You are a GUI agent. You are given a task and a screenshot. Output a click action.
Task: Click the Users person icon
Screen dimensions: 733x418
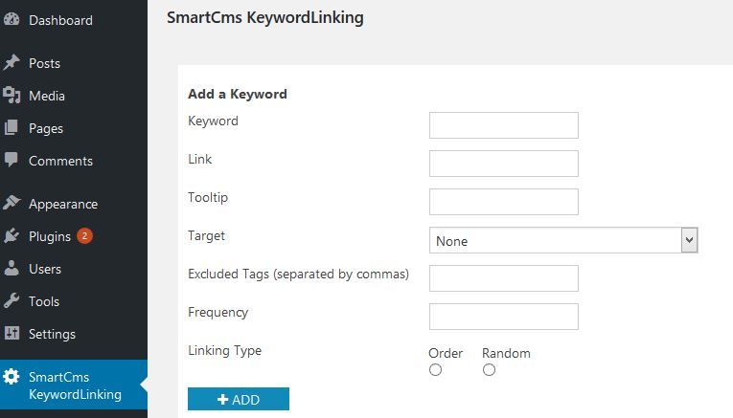(11, 269)
